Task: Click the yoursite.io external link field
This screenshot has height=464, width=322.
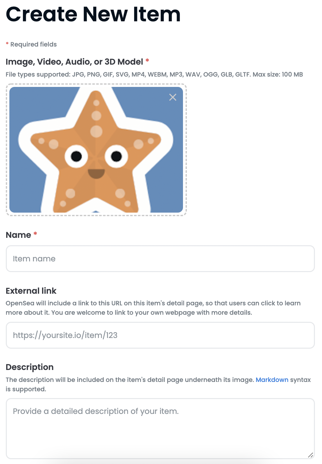Action: click(160, 335)
